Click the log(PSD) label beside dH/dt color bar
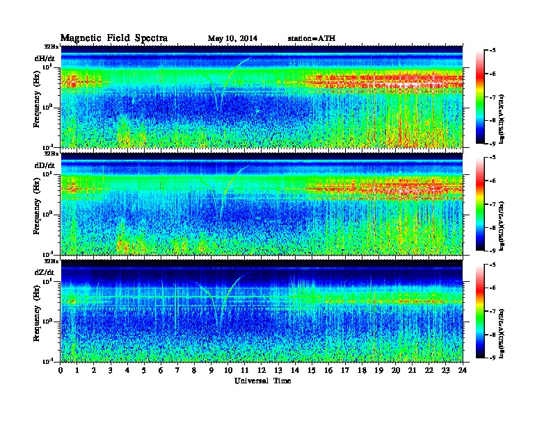Image resolution: width=551 pixels, height=425 pixels. click(502, 119)
